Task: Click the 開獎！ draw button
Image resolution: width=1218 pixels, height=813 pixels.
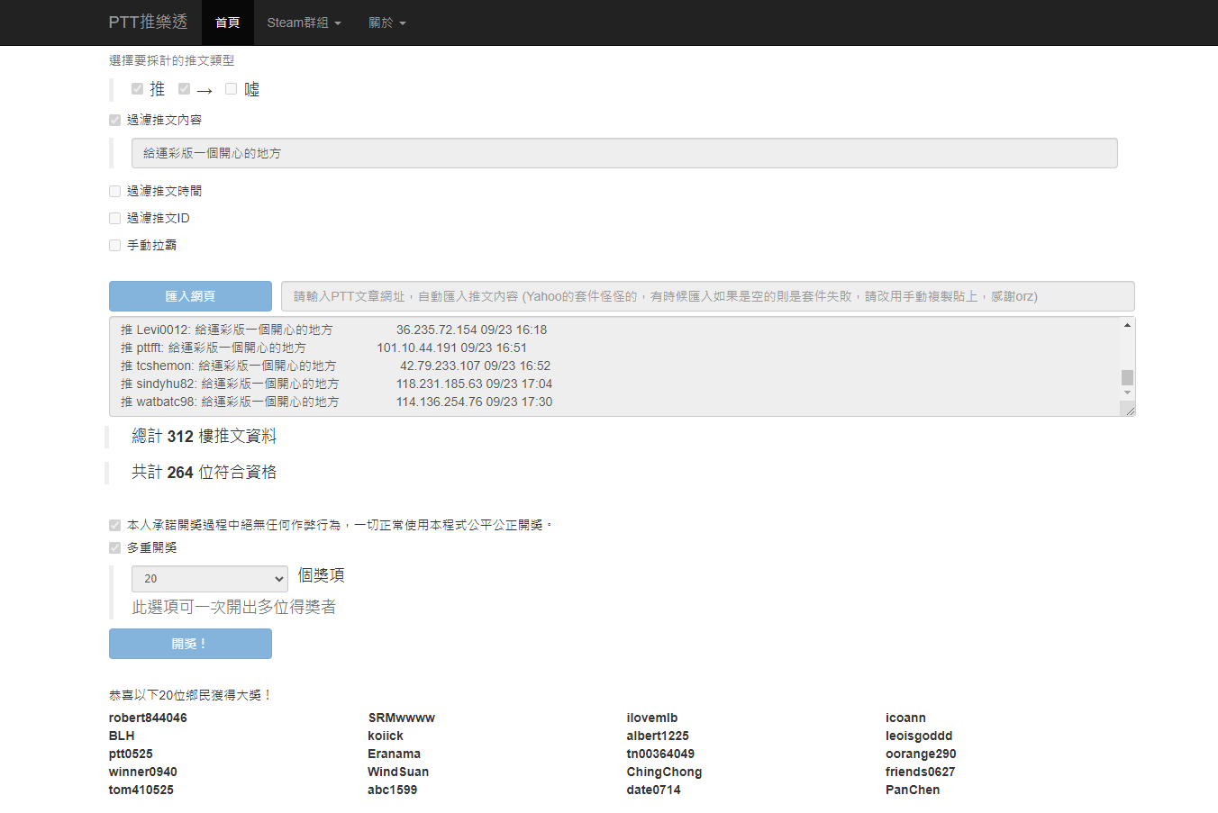Action: (x=190, y=644)
